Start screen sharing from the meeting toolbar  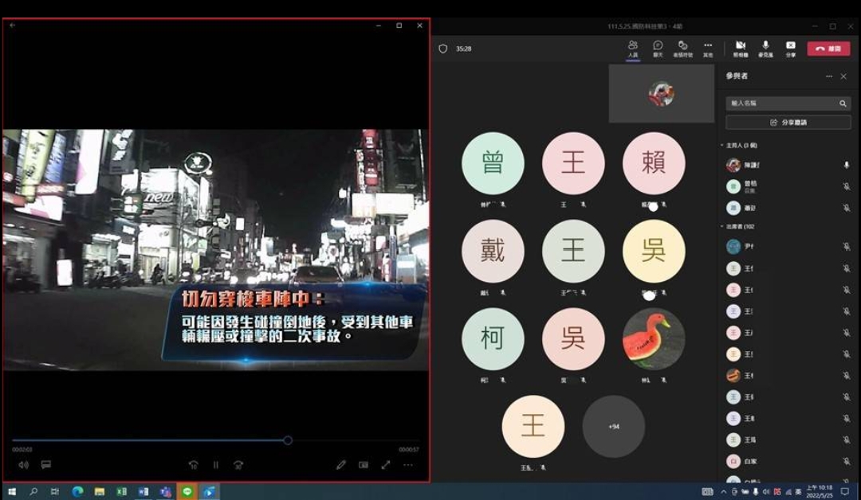click(x=789, y=48)
